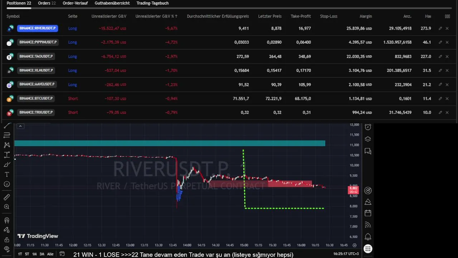Image resolution: width=458 pixels, height=258 pixels.
Task: Sort by Unrealisierter G&V % column
Action: [156, 16]
